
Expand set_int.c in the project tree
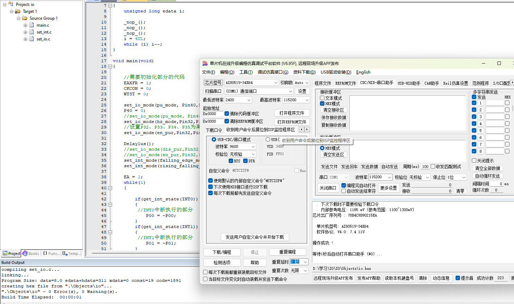(x=25, y=32)
